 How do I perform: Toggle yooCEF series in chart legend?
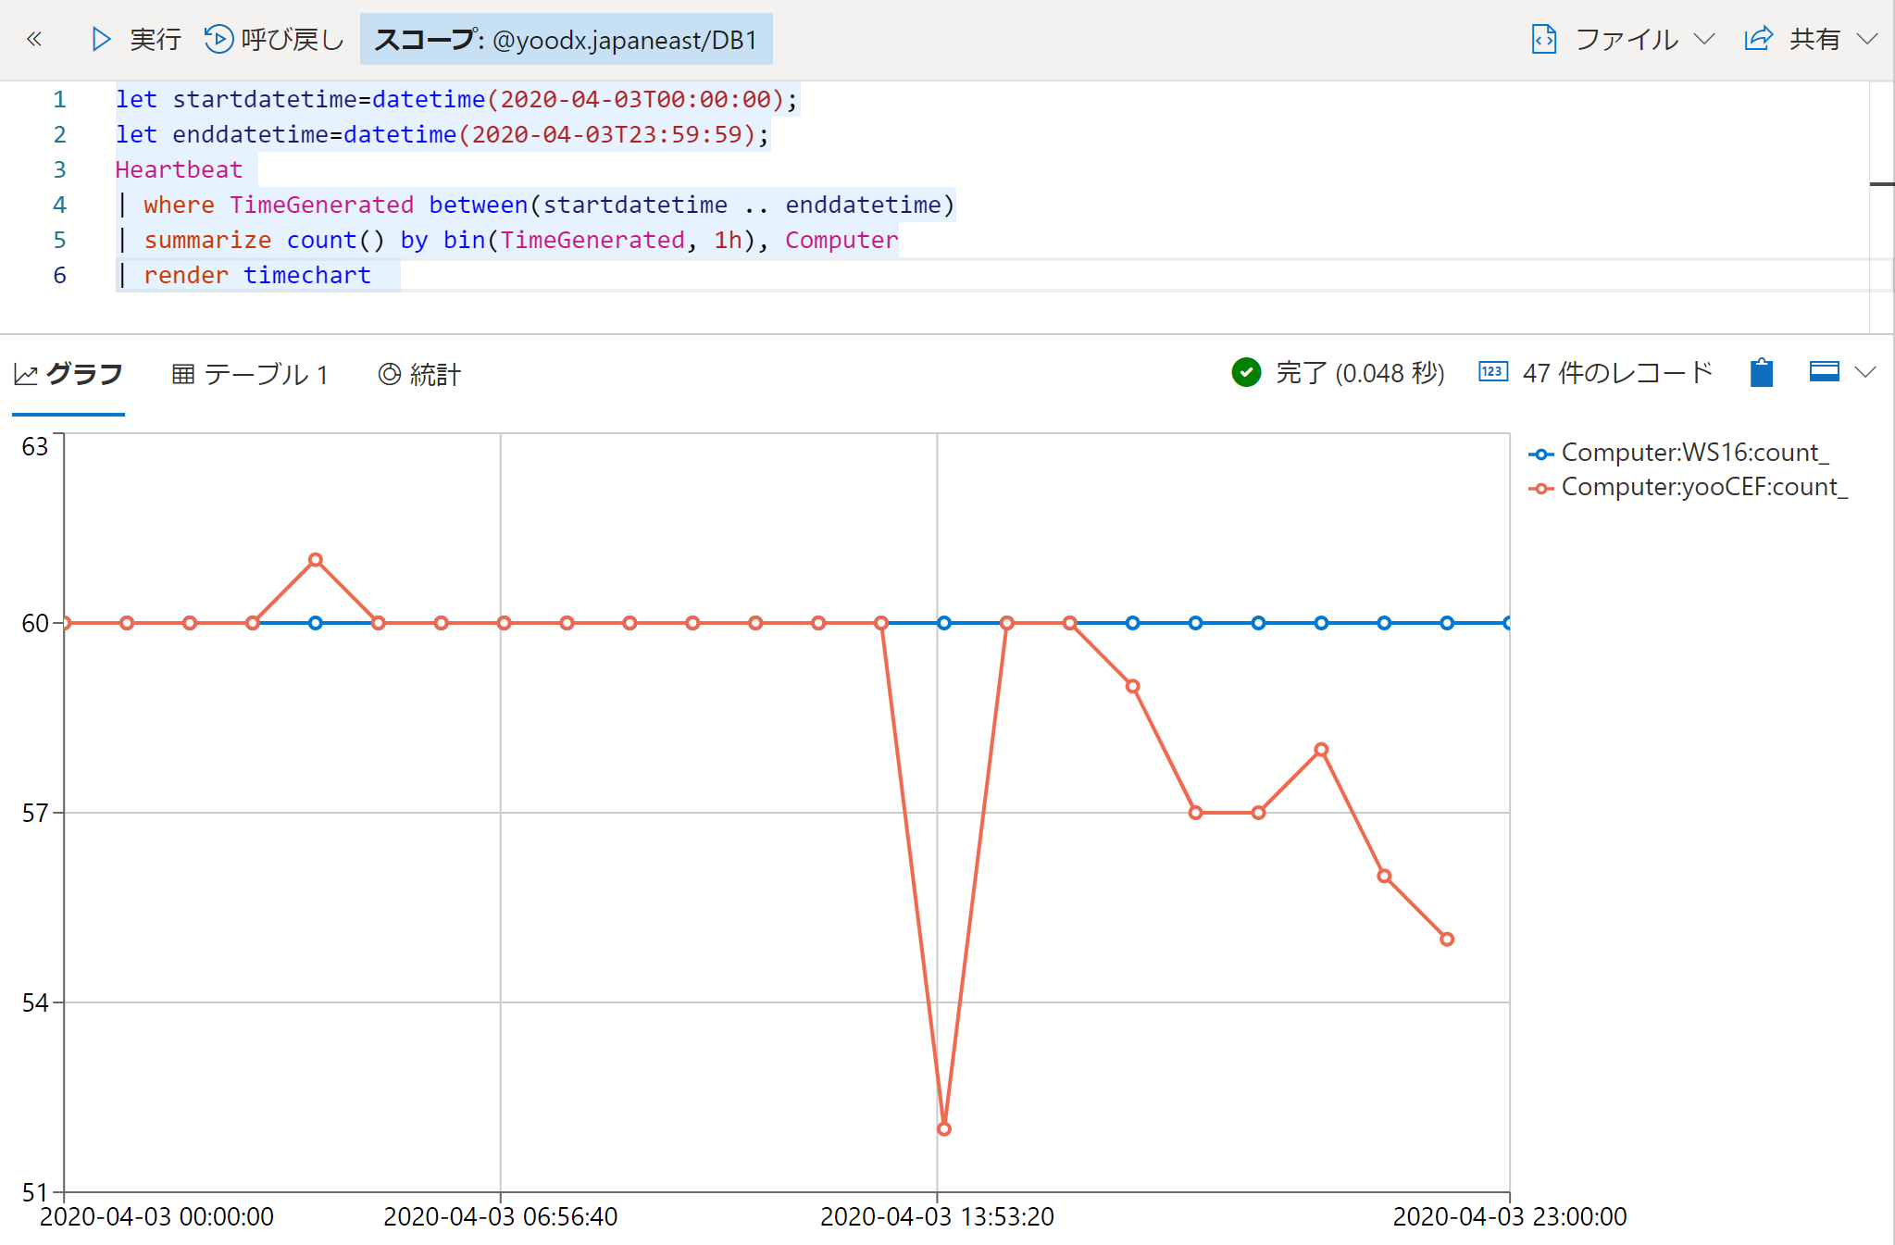pyautogui.click(x=1703, y=487)
